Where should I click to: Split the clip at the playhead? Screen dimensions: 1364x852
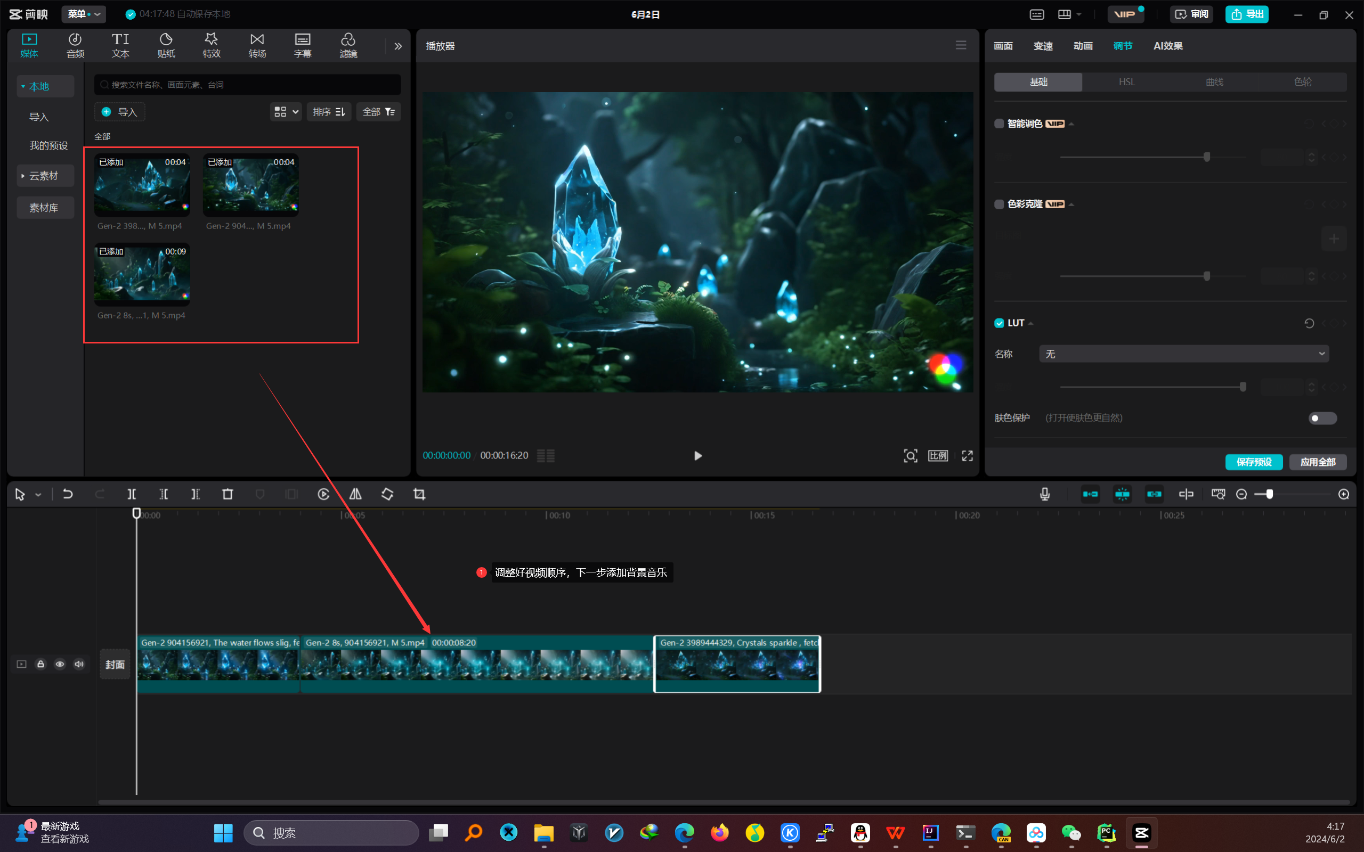131,494
